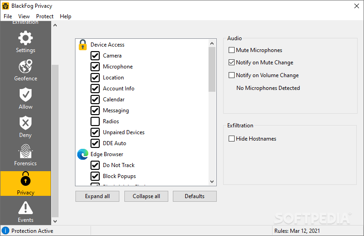
Task: Enable Hide Hostnames option
Action: coord(231,139)
